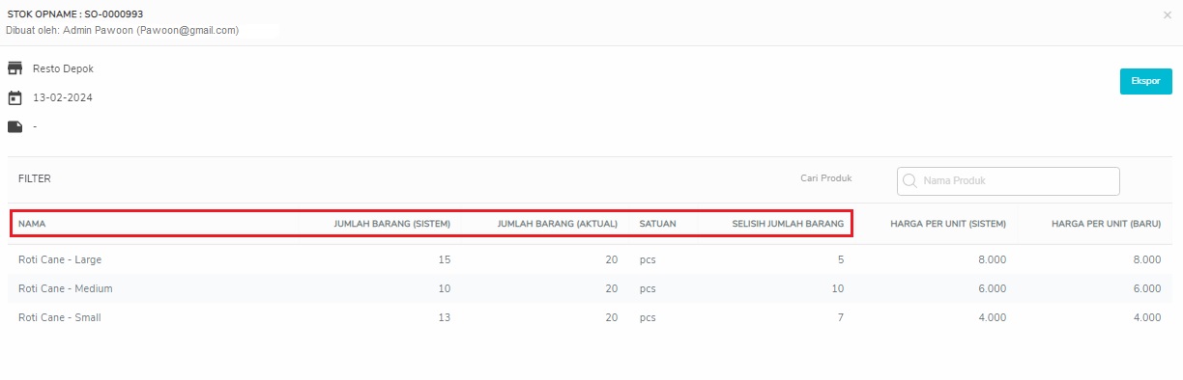Close the Stok Opname dialog
Viewport: 1183px width, 380px height.
(1168, 15)
